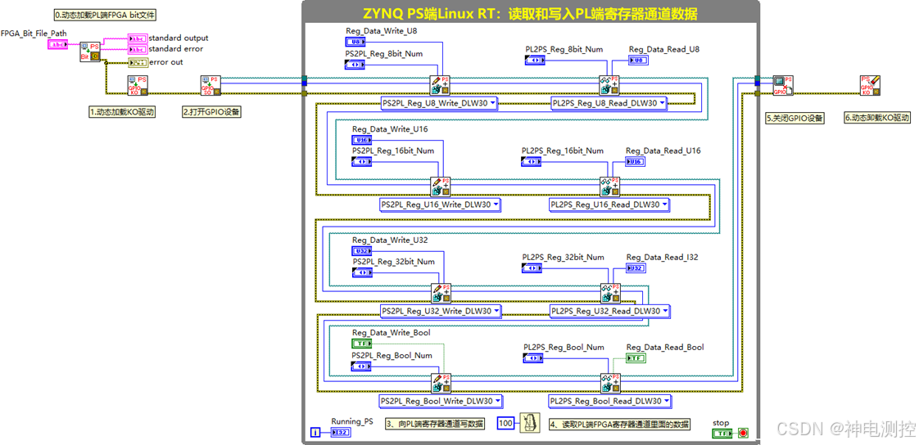Click the U16 register write VI icon
919x445 pixels.
coord(440,187)
